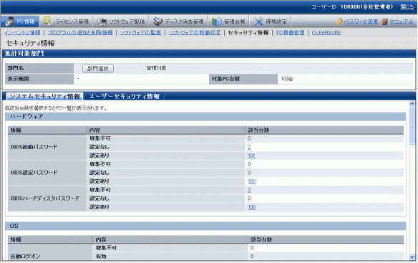Open ソフトウェア配信 software distribution icon
This screenshot has width=418, height=263.
click(x=102, y=21)
